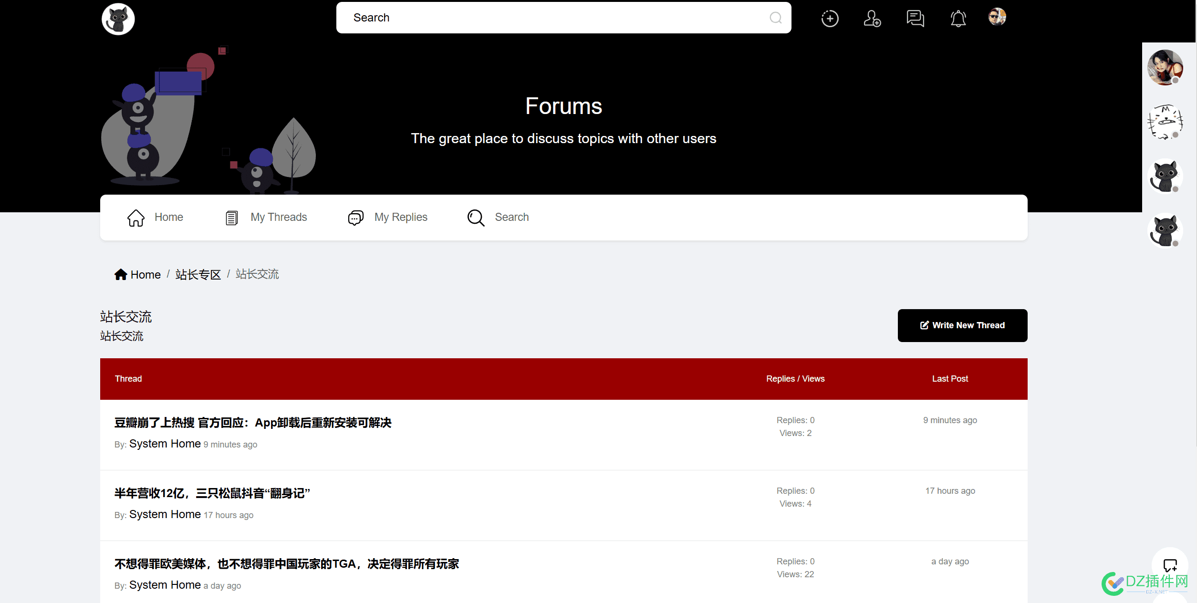Click the Search input field

563,18
